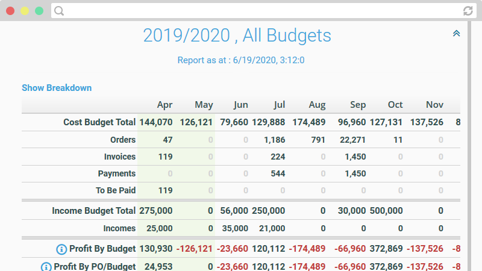Focus the browser address search field
Image resolution: width=482 pixels, height=271 pixels.
(264, 11)
